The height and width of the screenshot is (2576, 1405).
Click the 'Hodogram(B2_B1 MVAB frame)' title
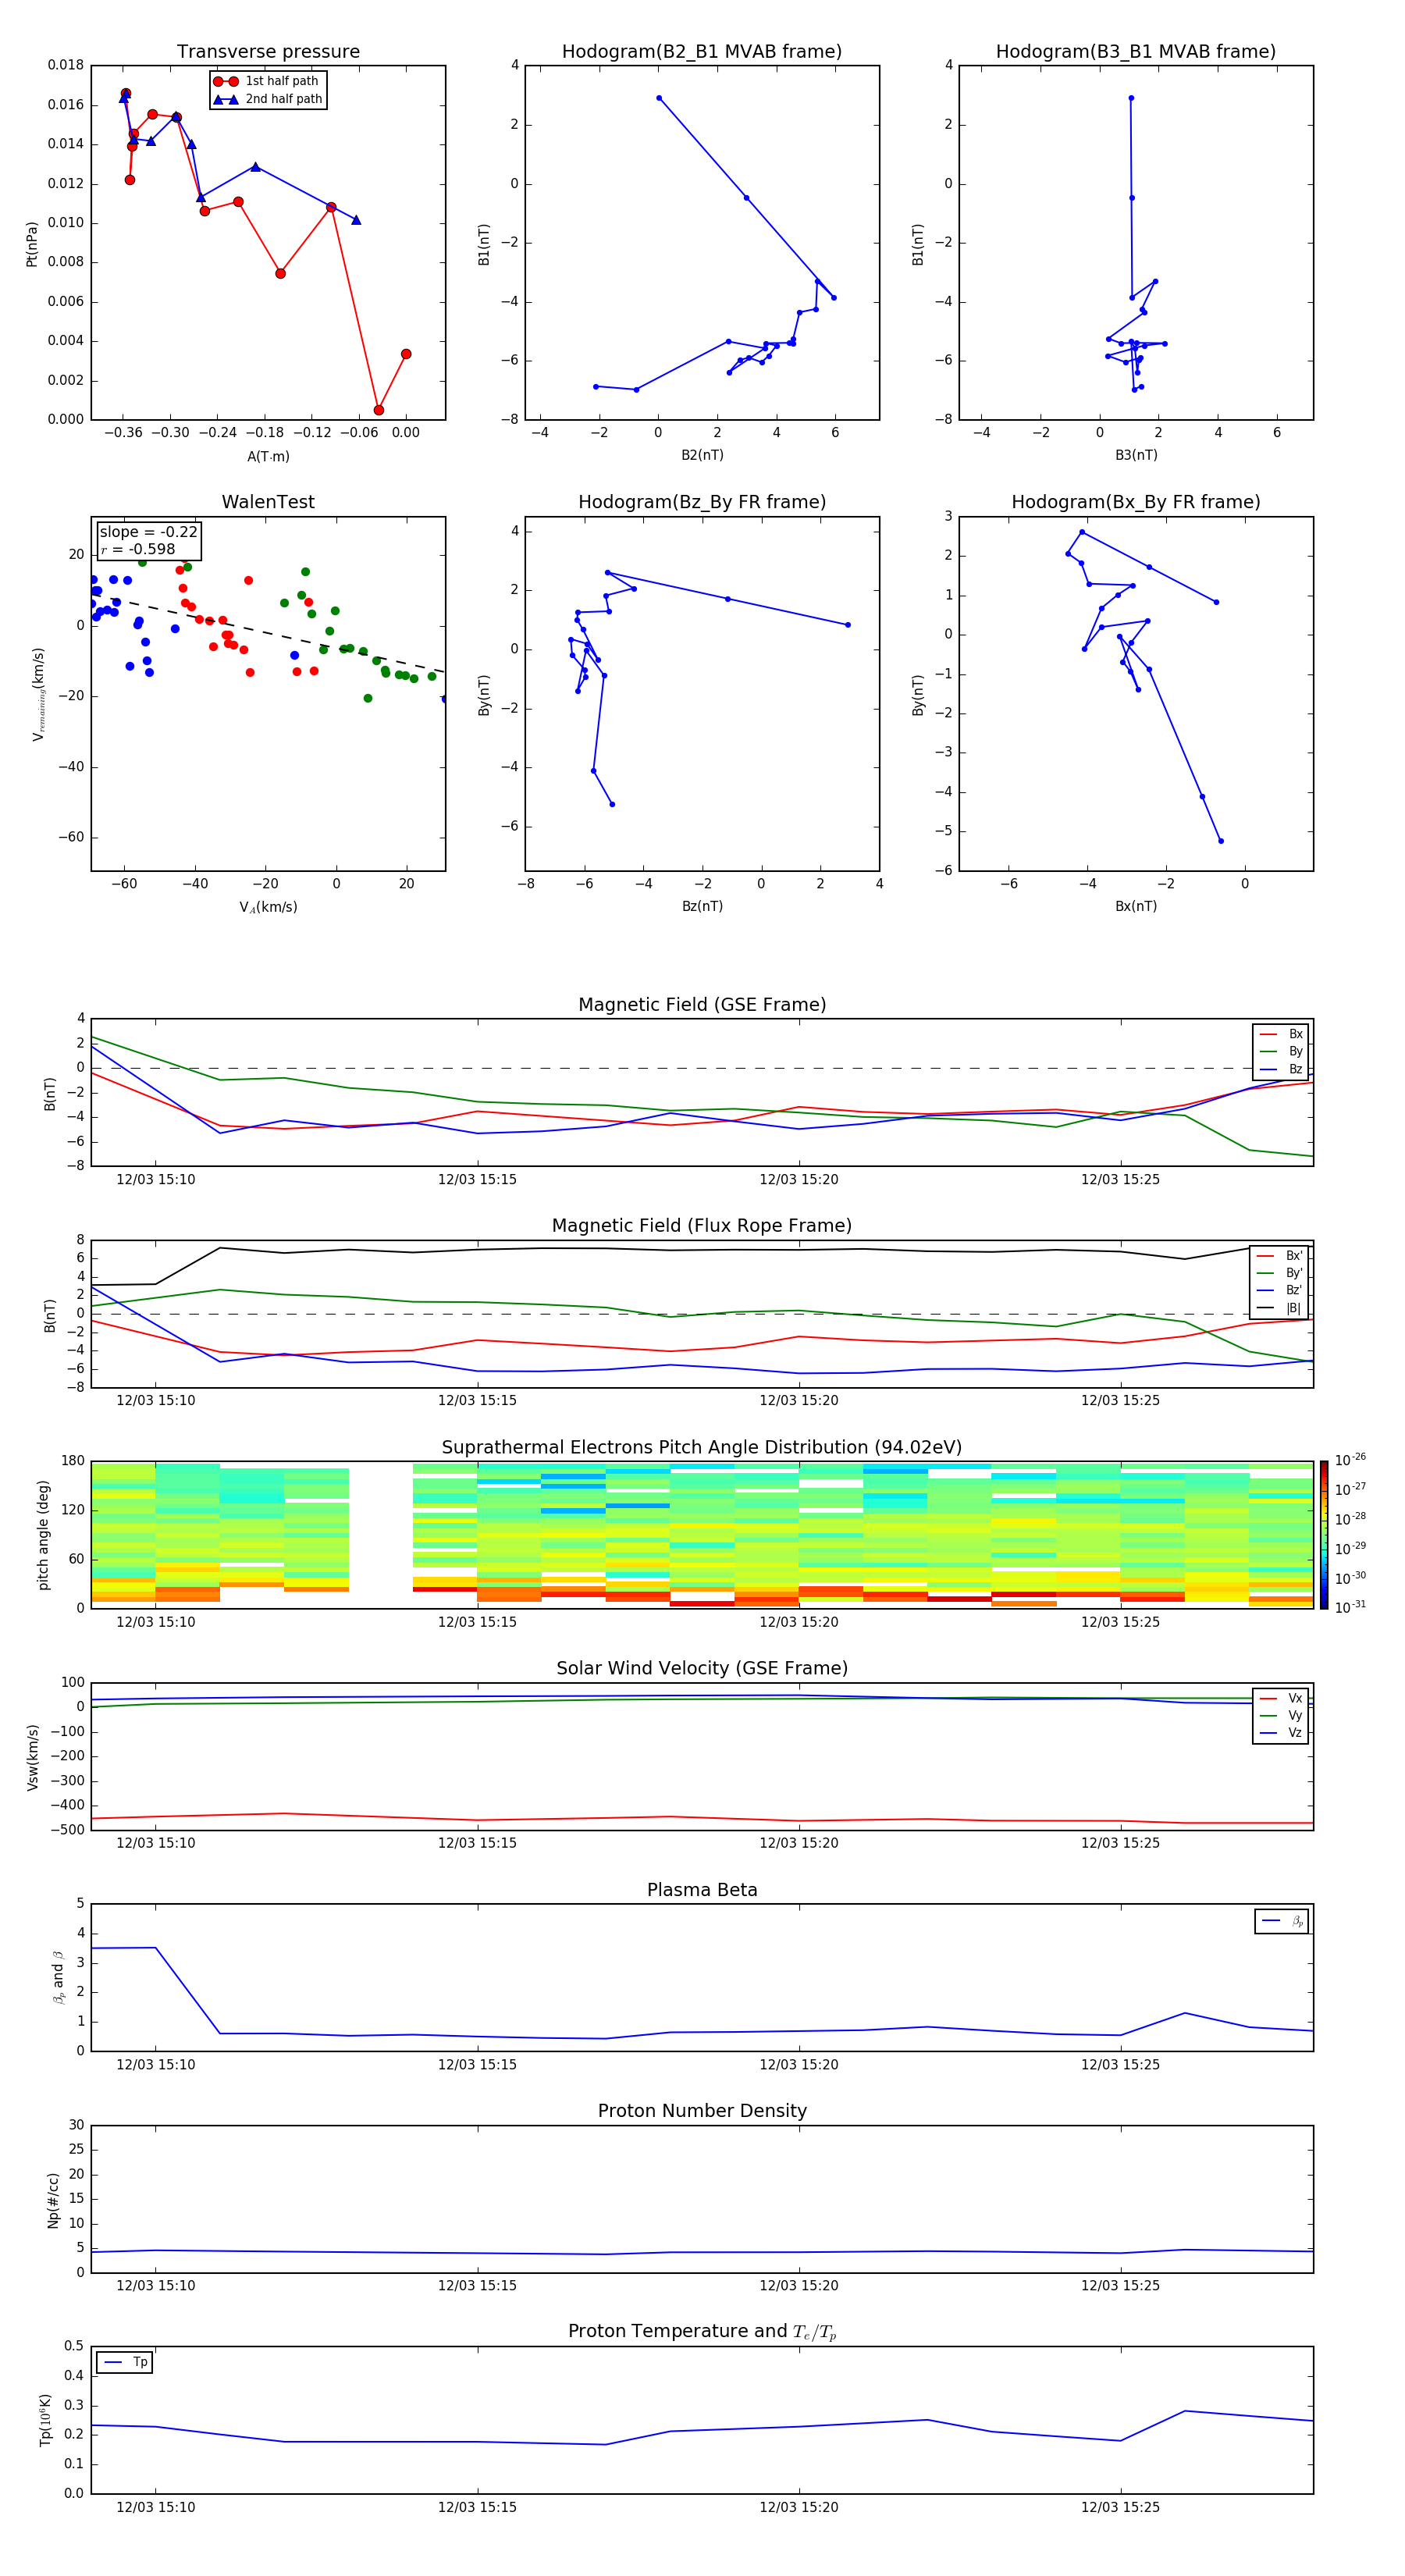702,51
